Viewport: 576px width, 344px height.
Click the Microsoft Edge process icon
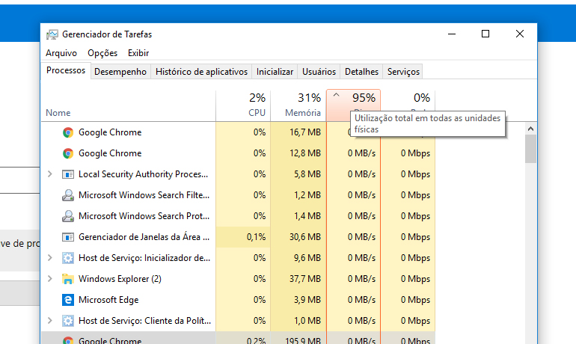pos(68,300)
